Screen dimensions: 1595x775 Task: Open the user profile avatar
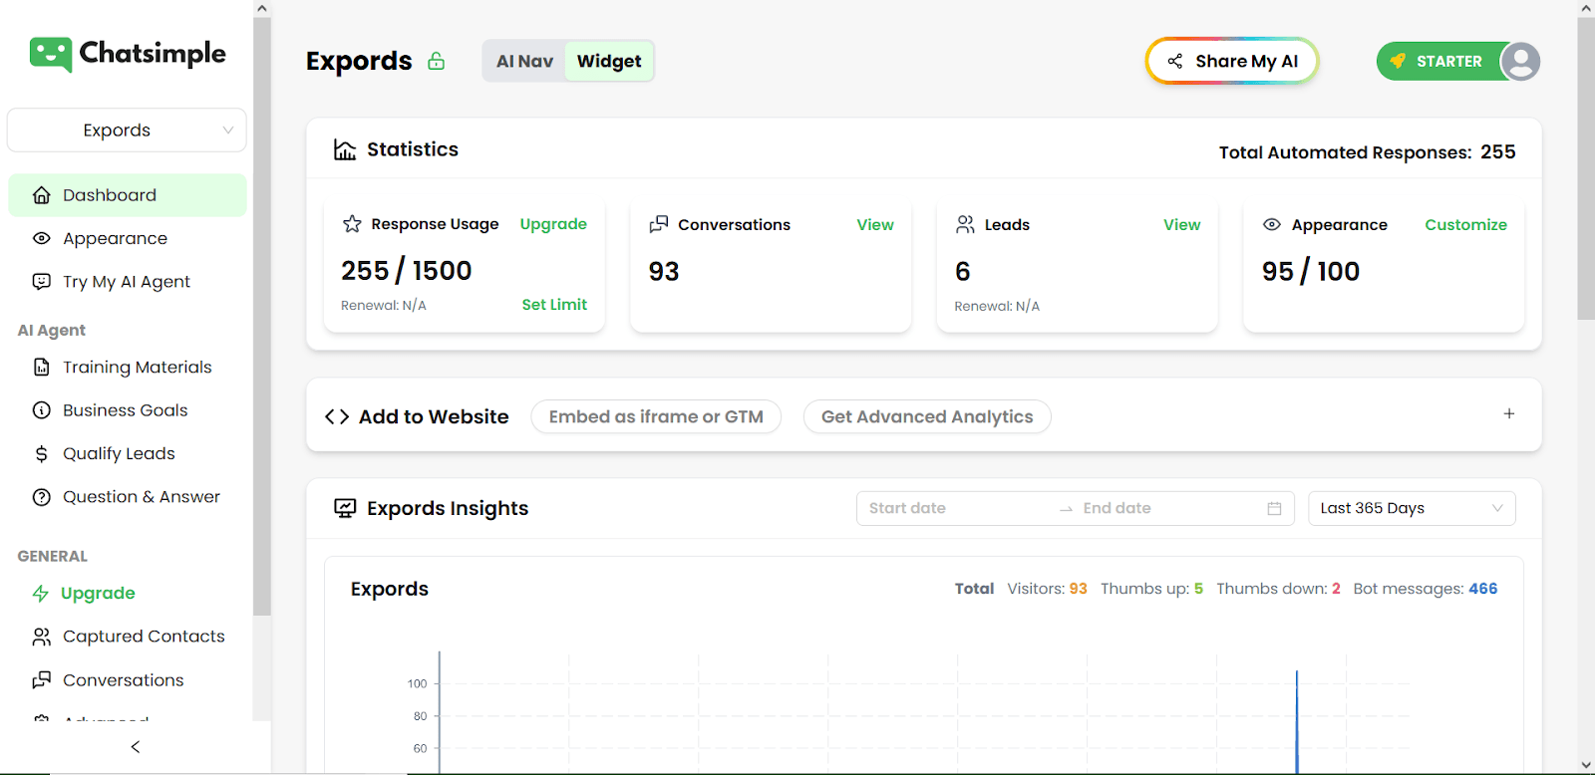tap(1520, 61)
